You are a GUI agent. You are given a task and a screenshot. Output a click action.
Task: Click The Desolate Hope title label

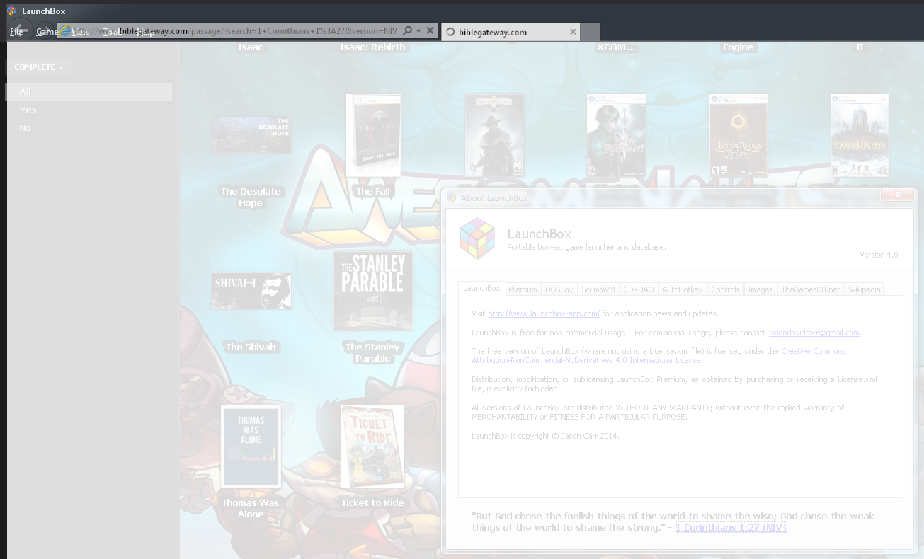[x=251, y=197]
